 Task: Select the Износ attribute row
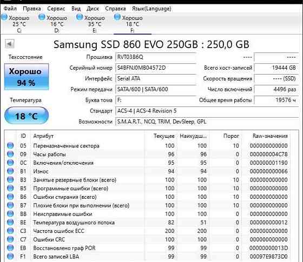point(147,171)
